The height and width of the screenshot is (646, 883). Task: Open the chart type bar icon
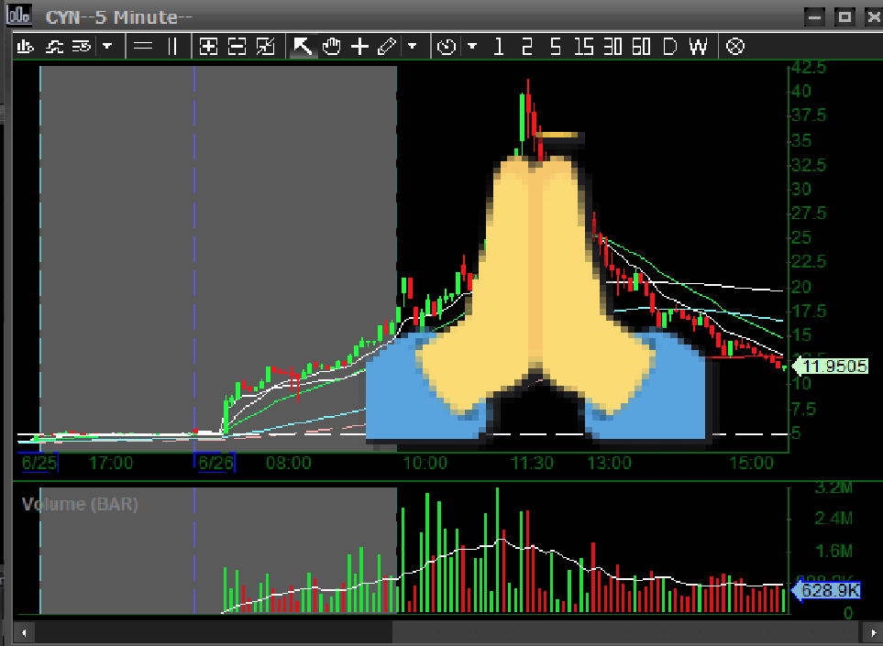25,46
